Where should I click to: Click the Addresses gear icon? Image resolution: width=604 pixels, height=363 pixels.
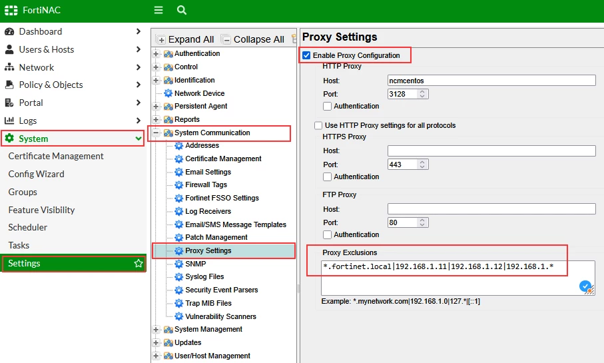(x=178, y=146)
